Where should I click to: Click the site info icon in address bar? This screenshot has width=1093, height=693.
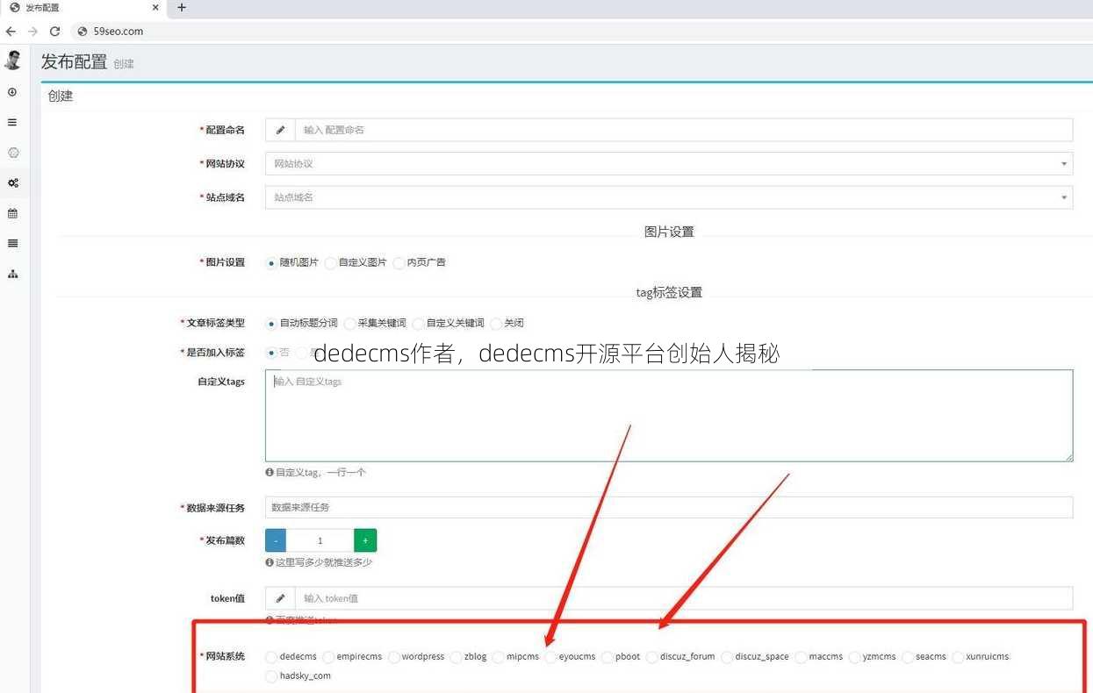(x=83, y=31)
